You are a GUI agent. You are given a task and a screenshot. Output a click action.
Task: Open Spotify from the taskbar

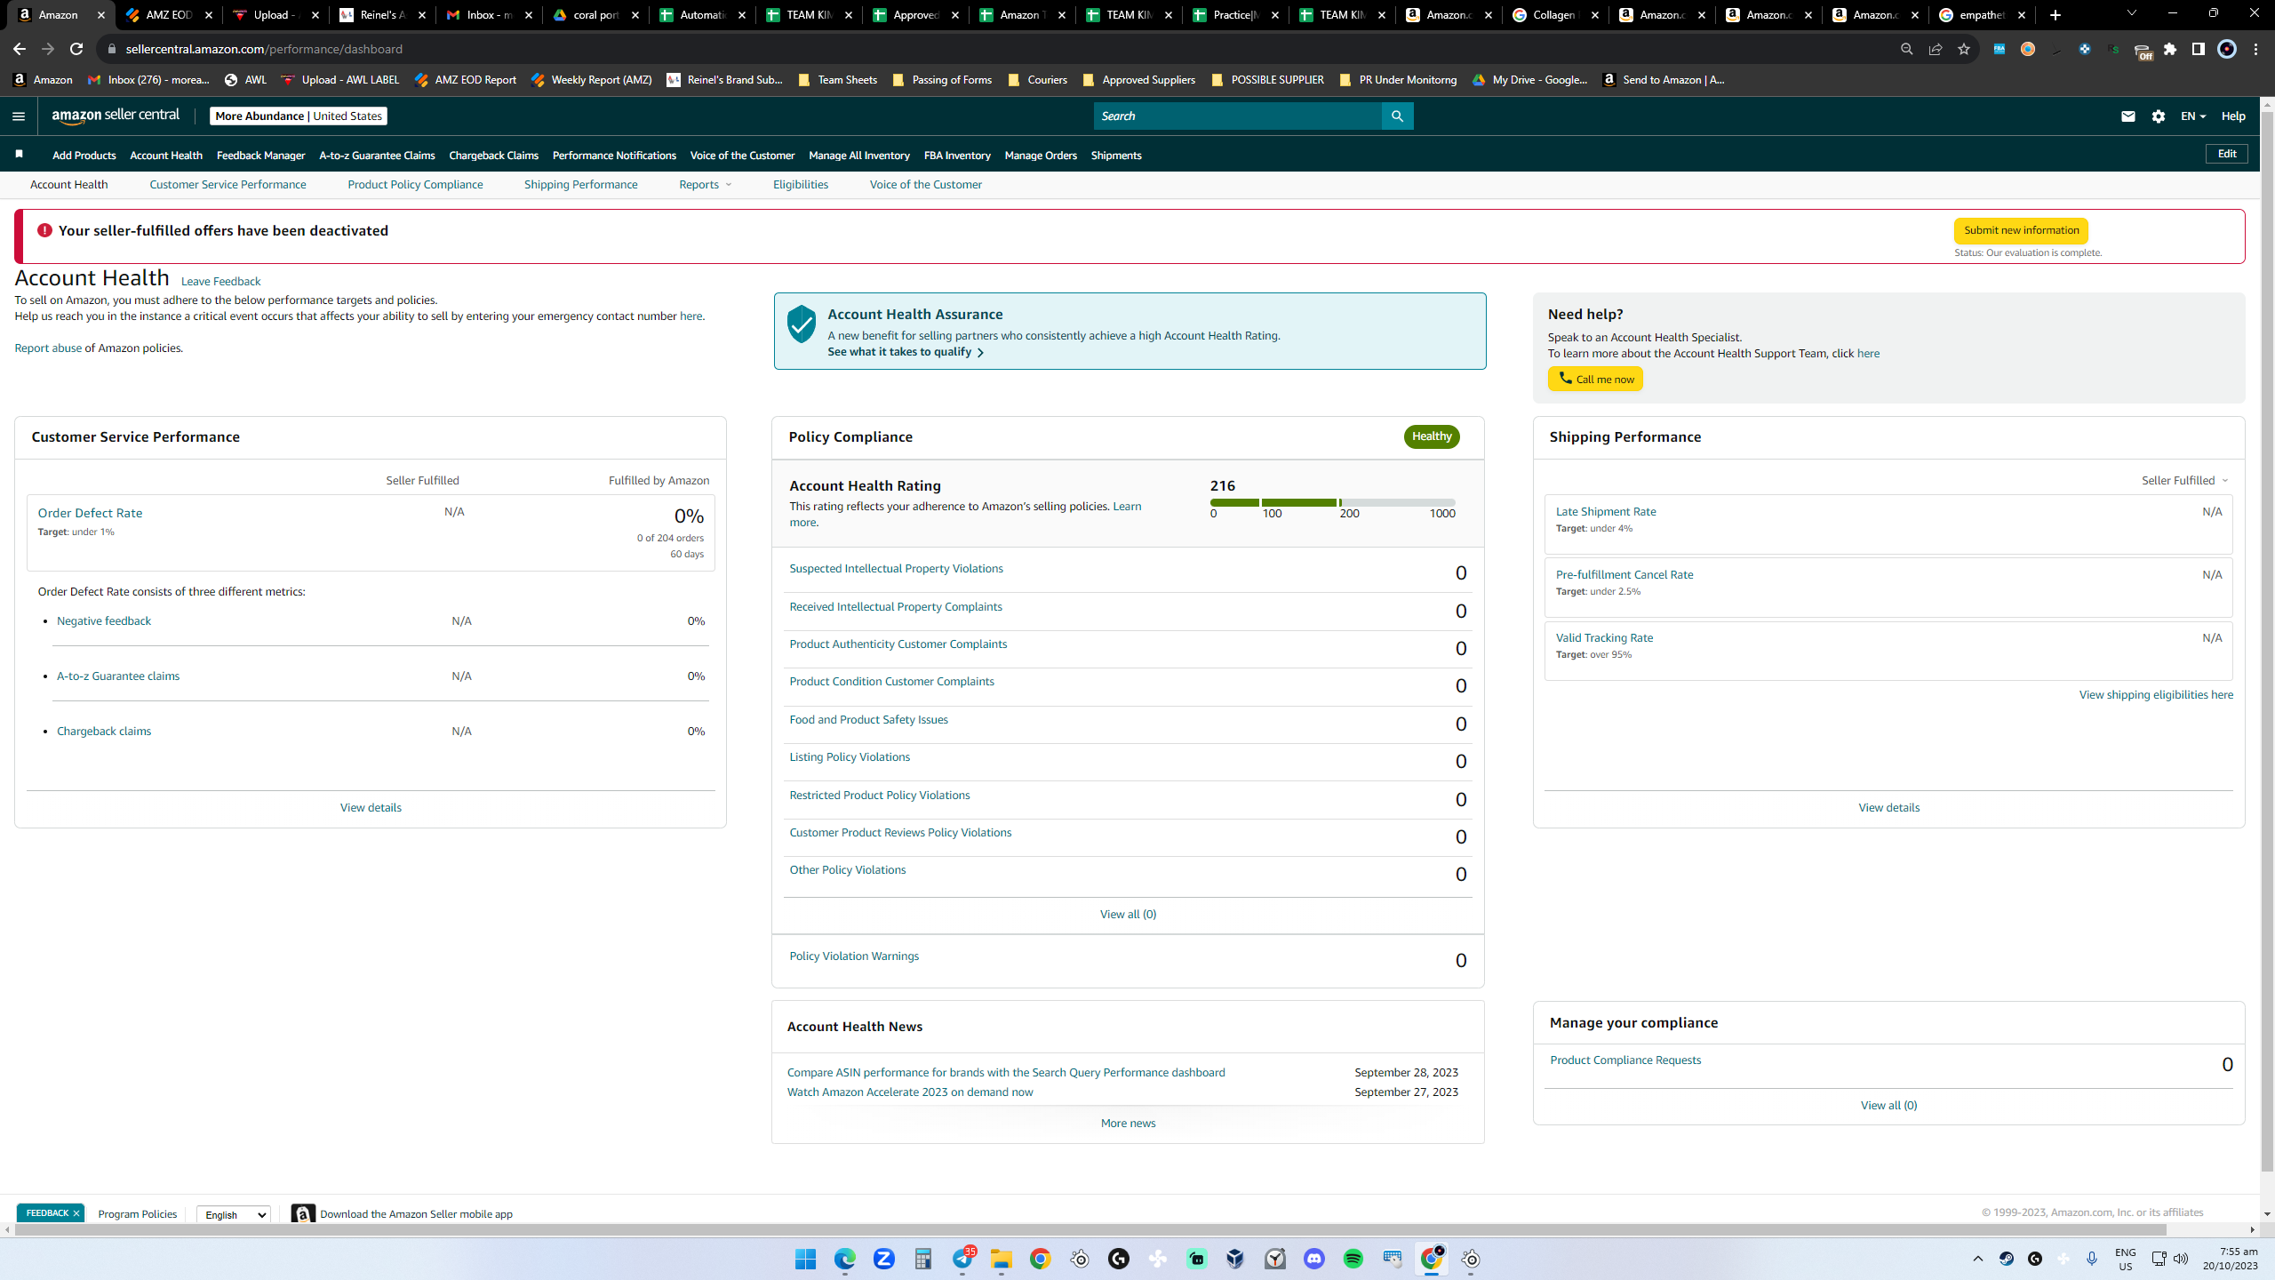[1353, 1259]
